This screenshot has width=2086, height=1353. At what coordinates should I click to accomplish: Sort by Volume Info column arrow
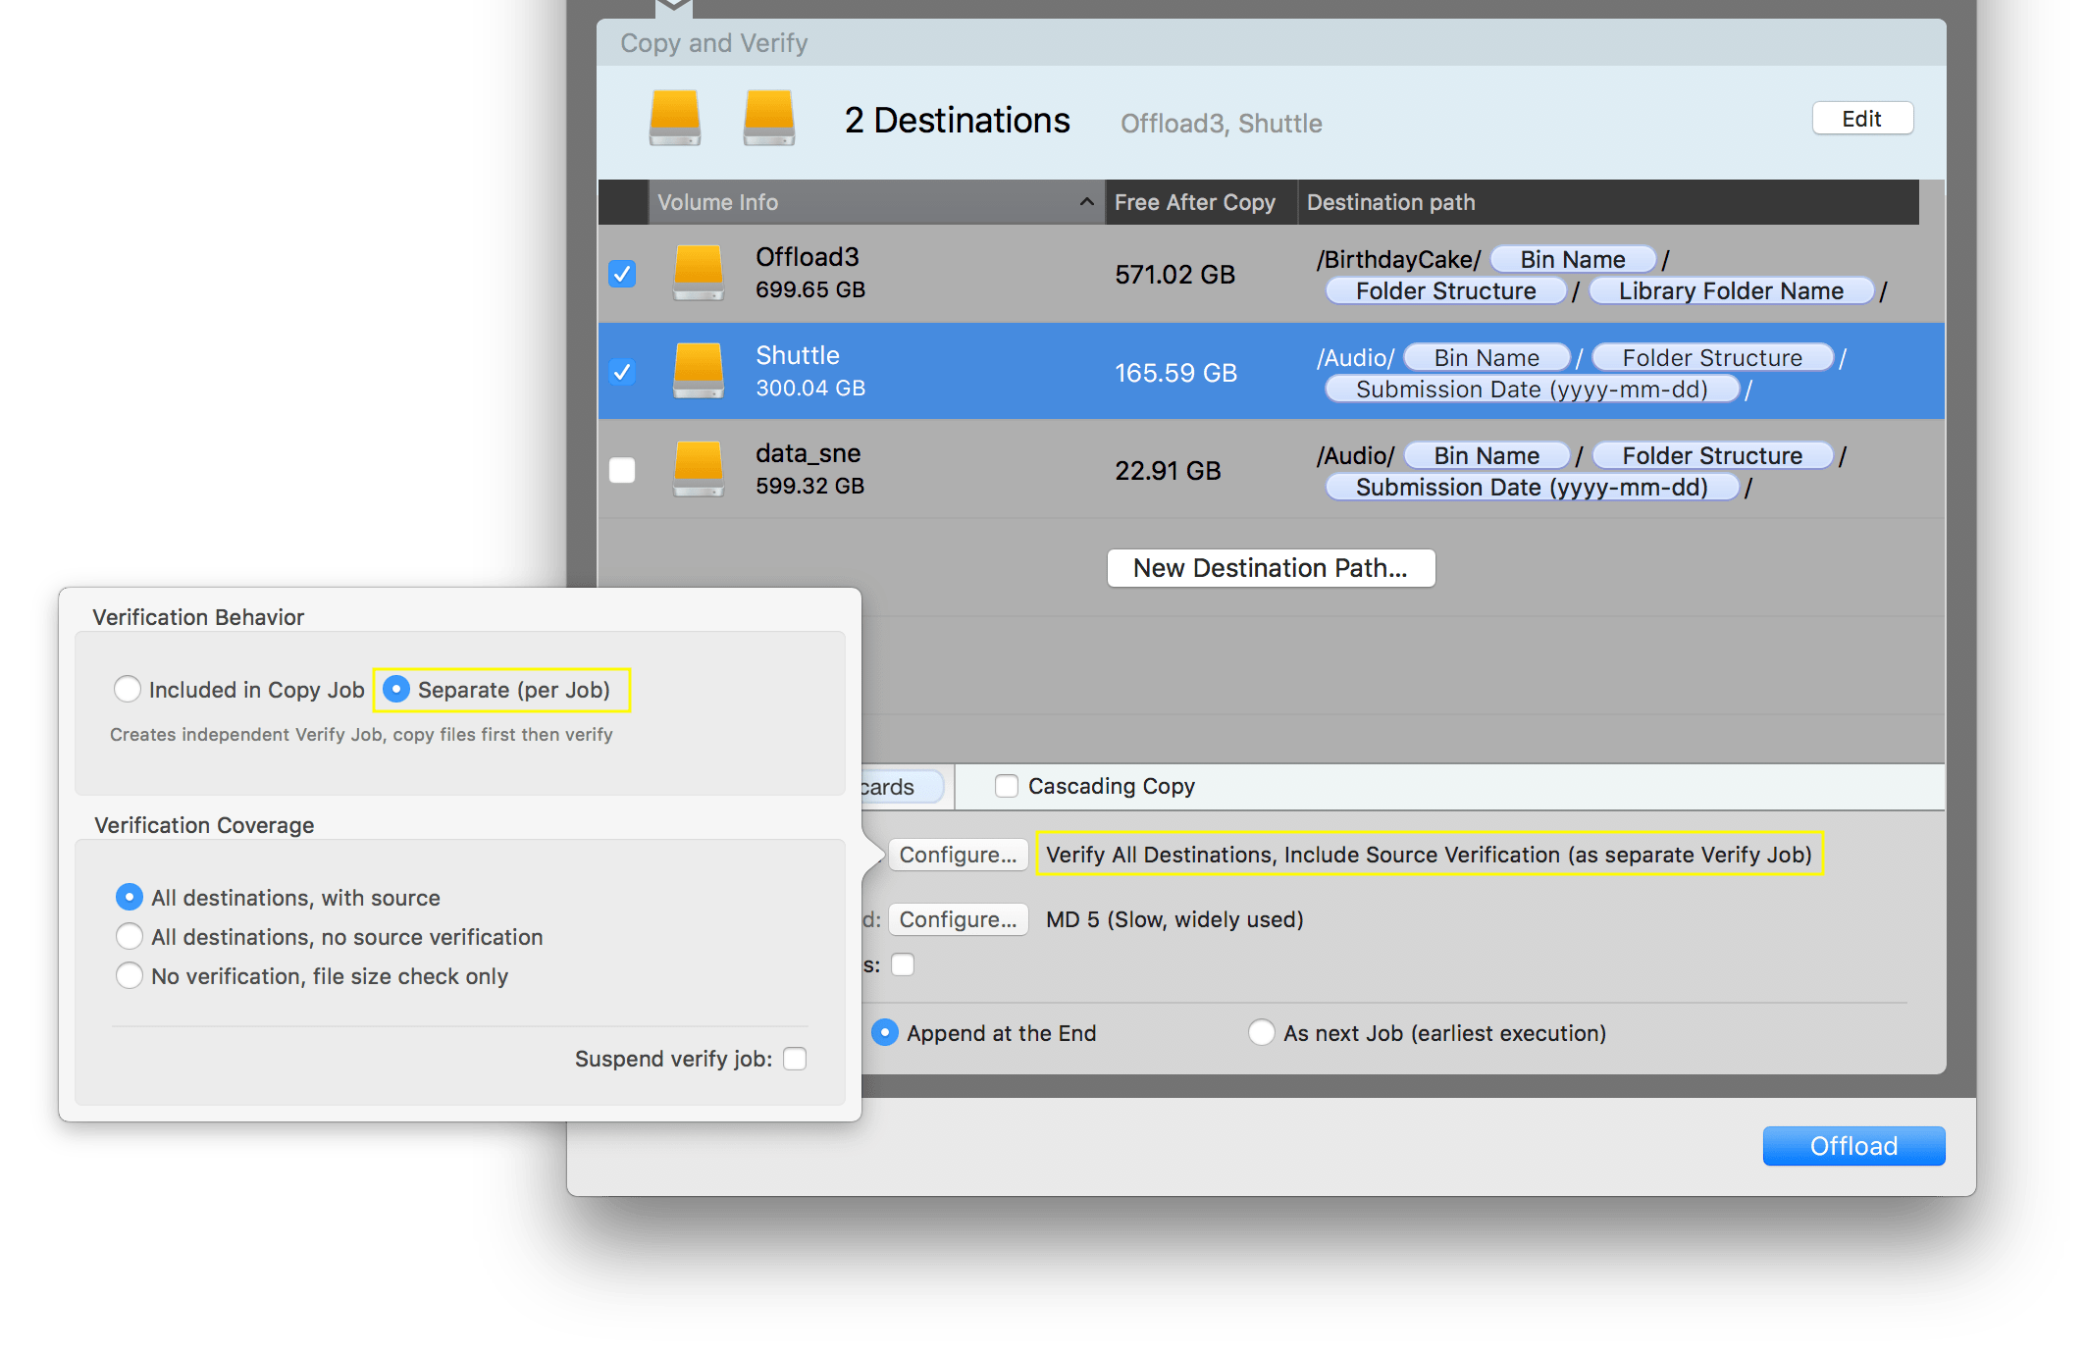coord(1086,202)
